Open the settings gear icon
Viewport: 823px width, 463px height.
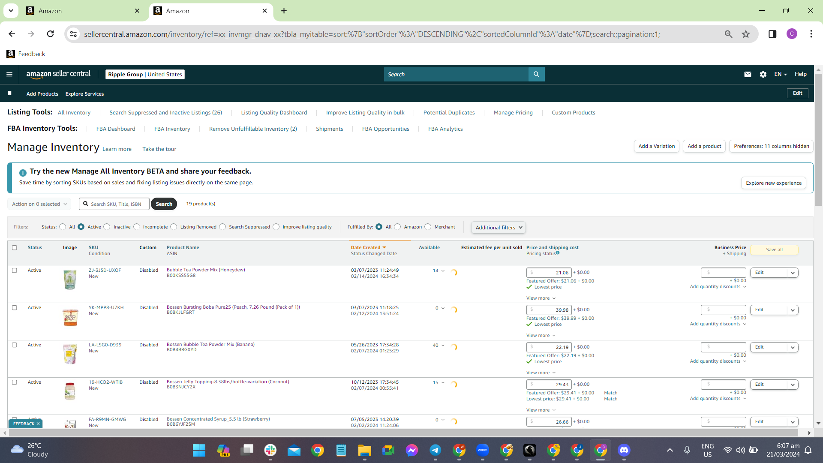tap(763, 74)
